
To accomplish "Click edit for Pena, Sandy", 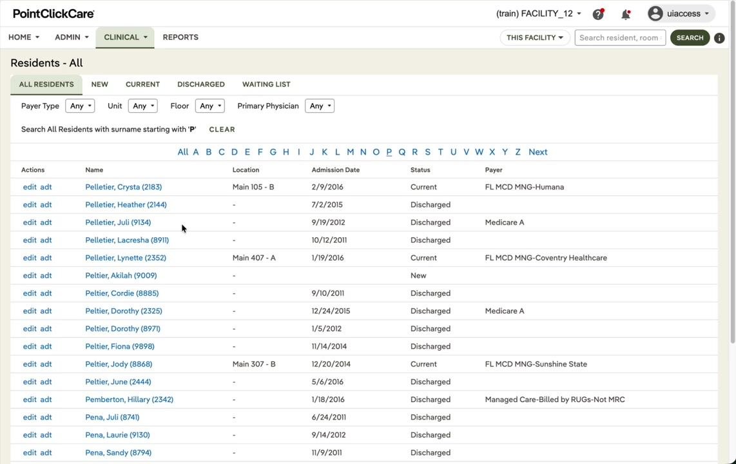I will tap(30, 453).
